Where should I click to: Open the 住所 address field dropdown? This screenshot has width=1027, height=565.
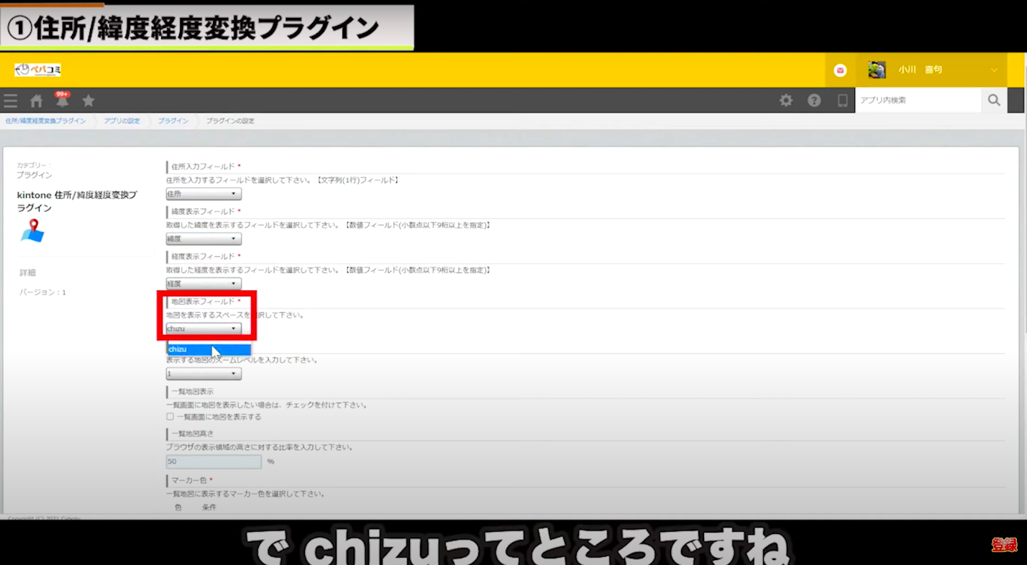coord(204,194)
